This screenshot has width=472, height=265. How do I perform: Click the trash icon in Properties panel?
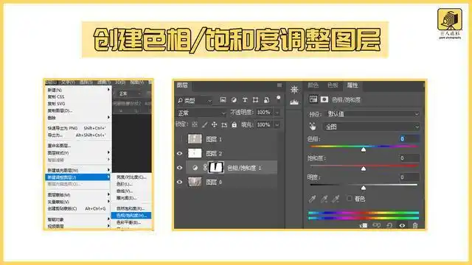point(415,225)
